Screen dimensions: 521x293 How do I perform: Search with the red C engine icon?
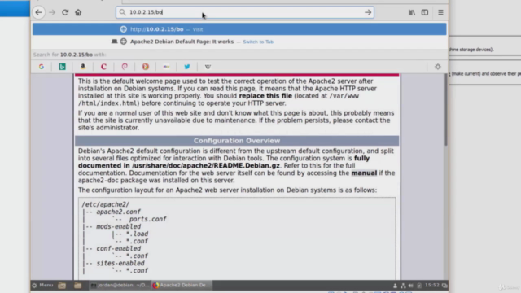click(103, 67)
